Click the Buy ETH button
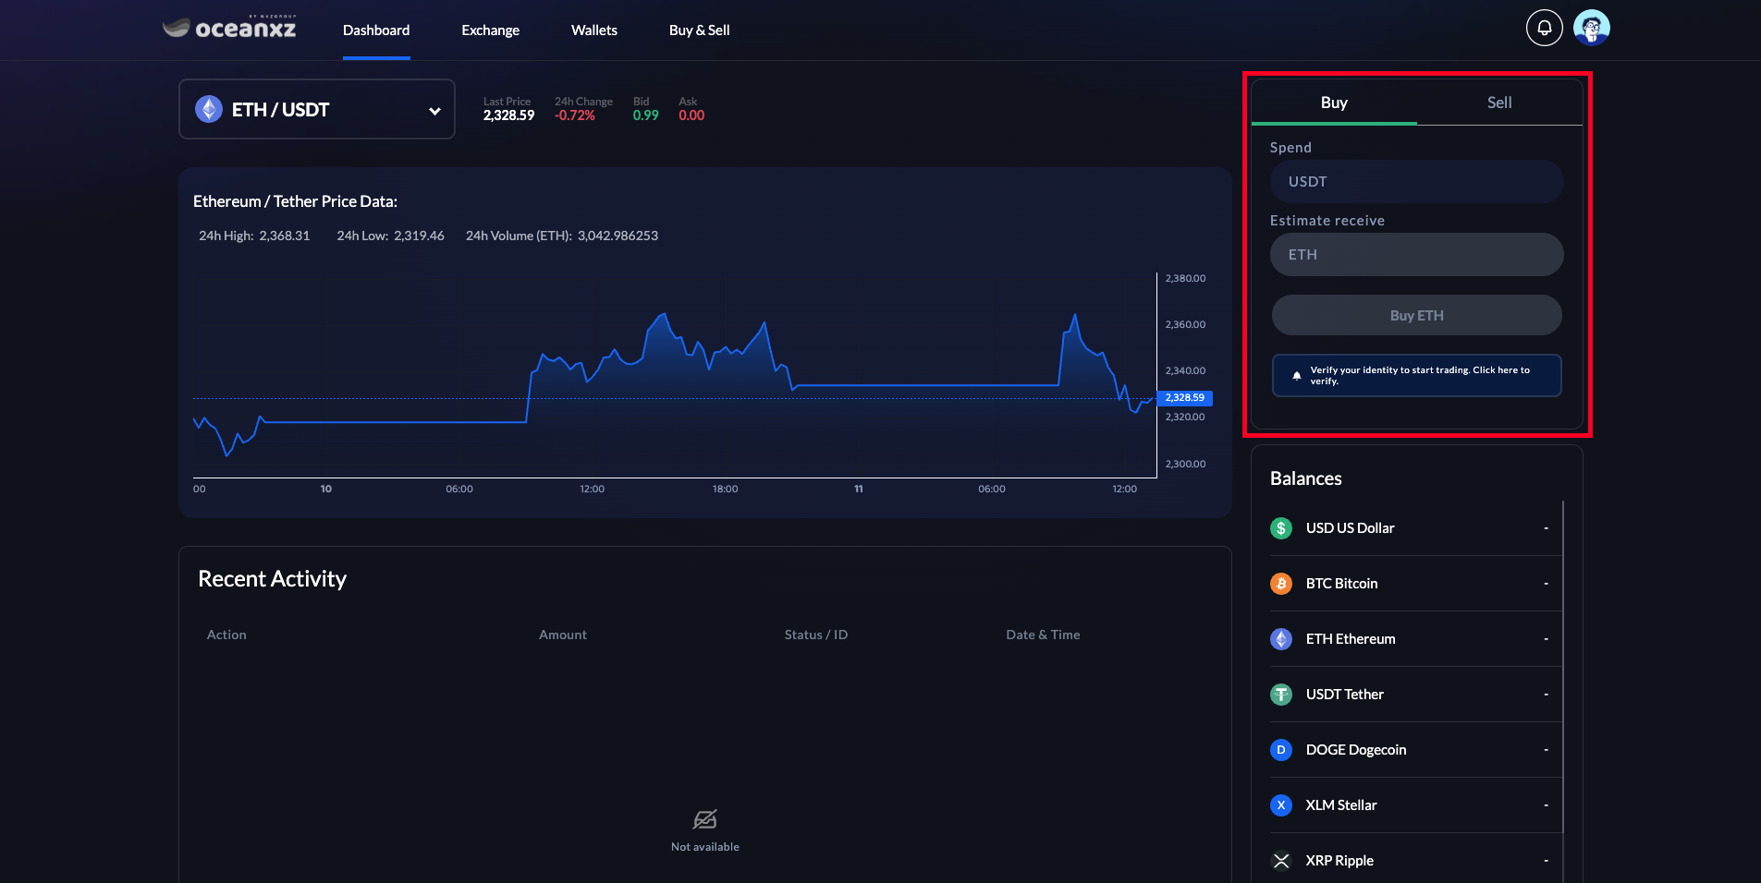The height and width of the screenshot is (883, 1761). coord(1417,315)
